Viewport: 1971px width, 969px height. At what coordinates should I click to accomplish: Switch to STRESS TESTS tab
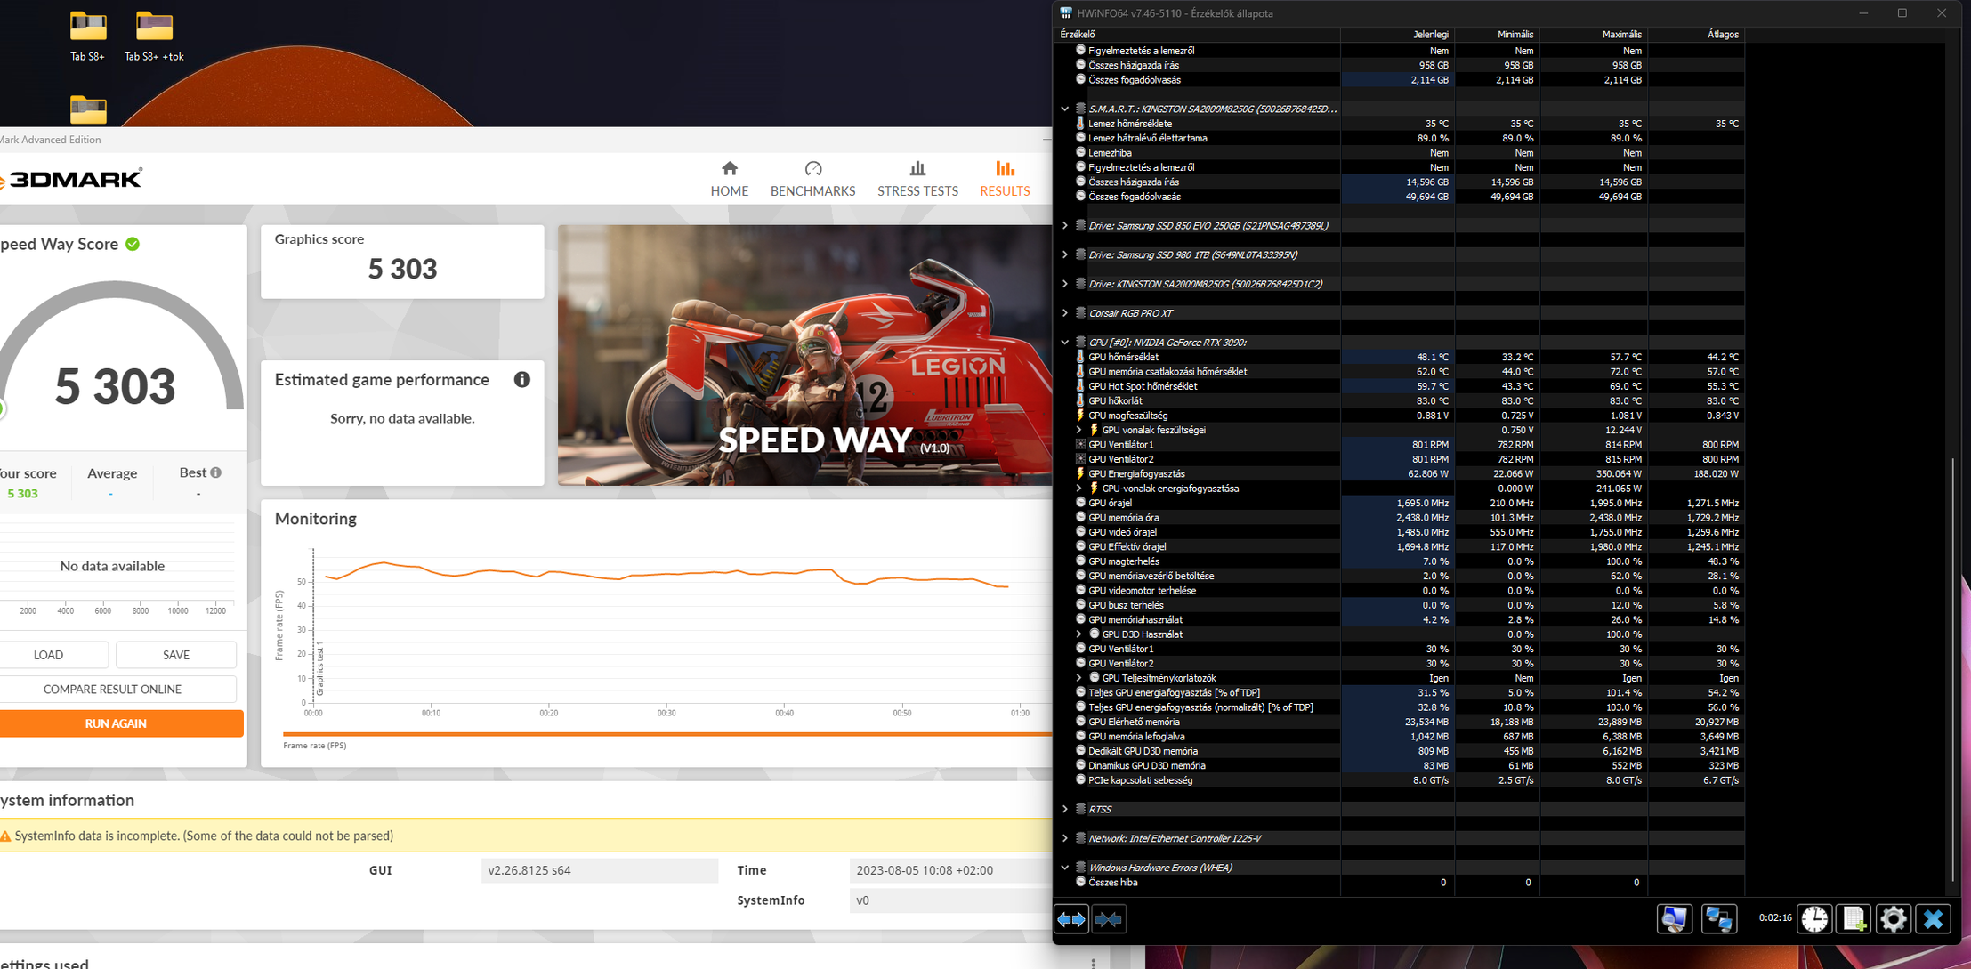coord(917,179)
